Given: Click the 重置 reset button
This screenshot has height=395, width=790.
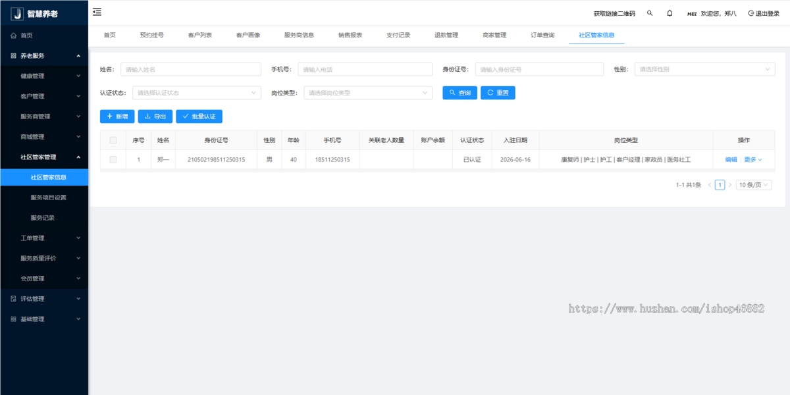Looking at the screenshot, I should pos(498,93).
